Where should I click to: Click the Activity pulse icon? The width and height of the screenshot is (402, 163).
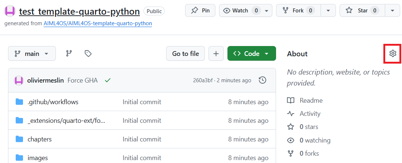[291, 113]
